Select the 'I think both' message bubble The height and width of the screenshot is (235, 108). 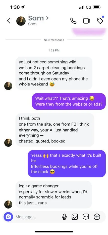click(x=55, y=130)
